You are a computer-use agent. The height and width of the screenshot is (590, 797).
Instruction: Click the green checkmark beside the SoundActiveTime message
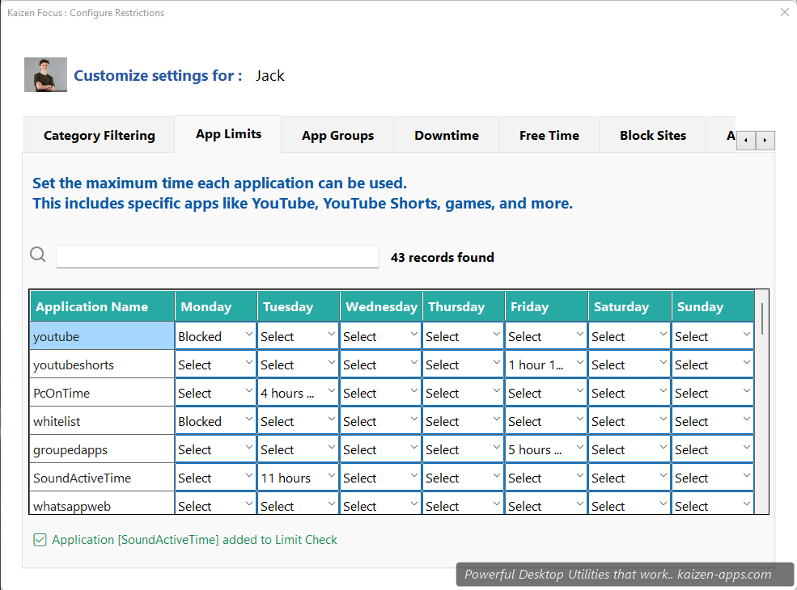point(40,539)
